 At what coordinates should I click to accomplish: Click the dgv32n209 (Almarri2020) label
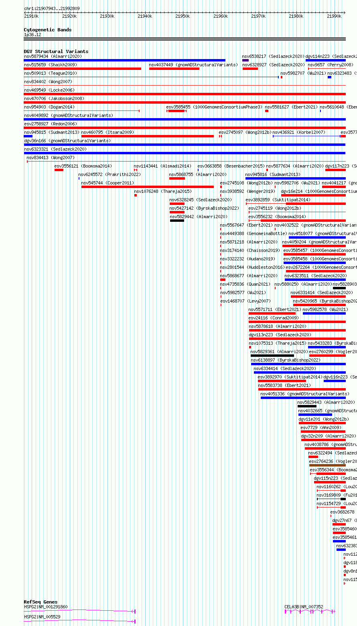click(x=329, y=436)
